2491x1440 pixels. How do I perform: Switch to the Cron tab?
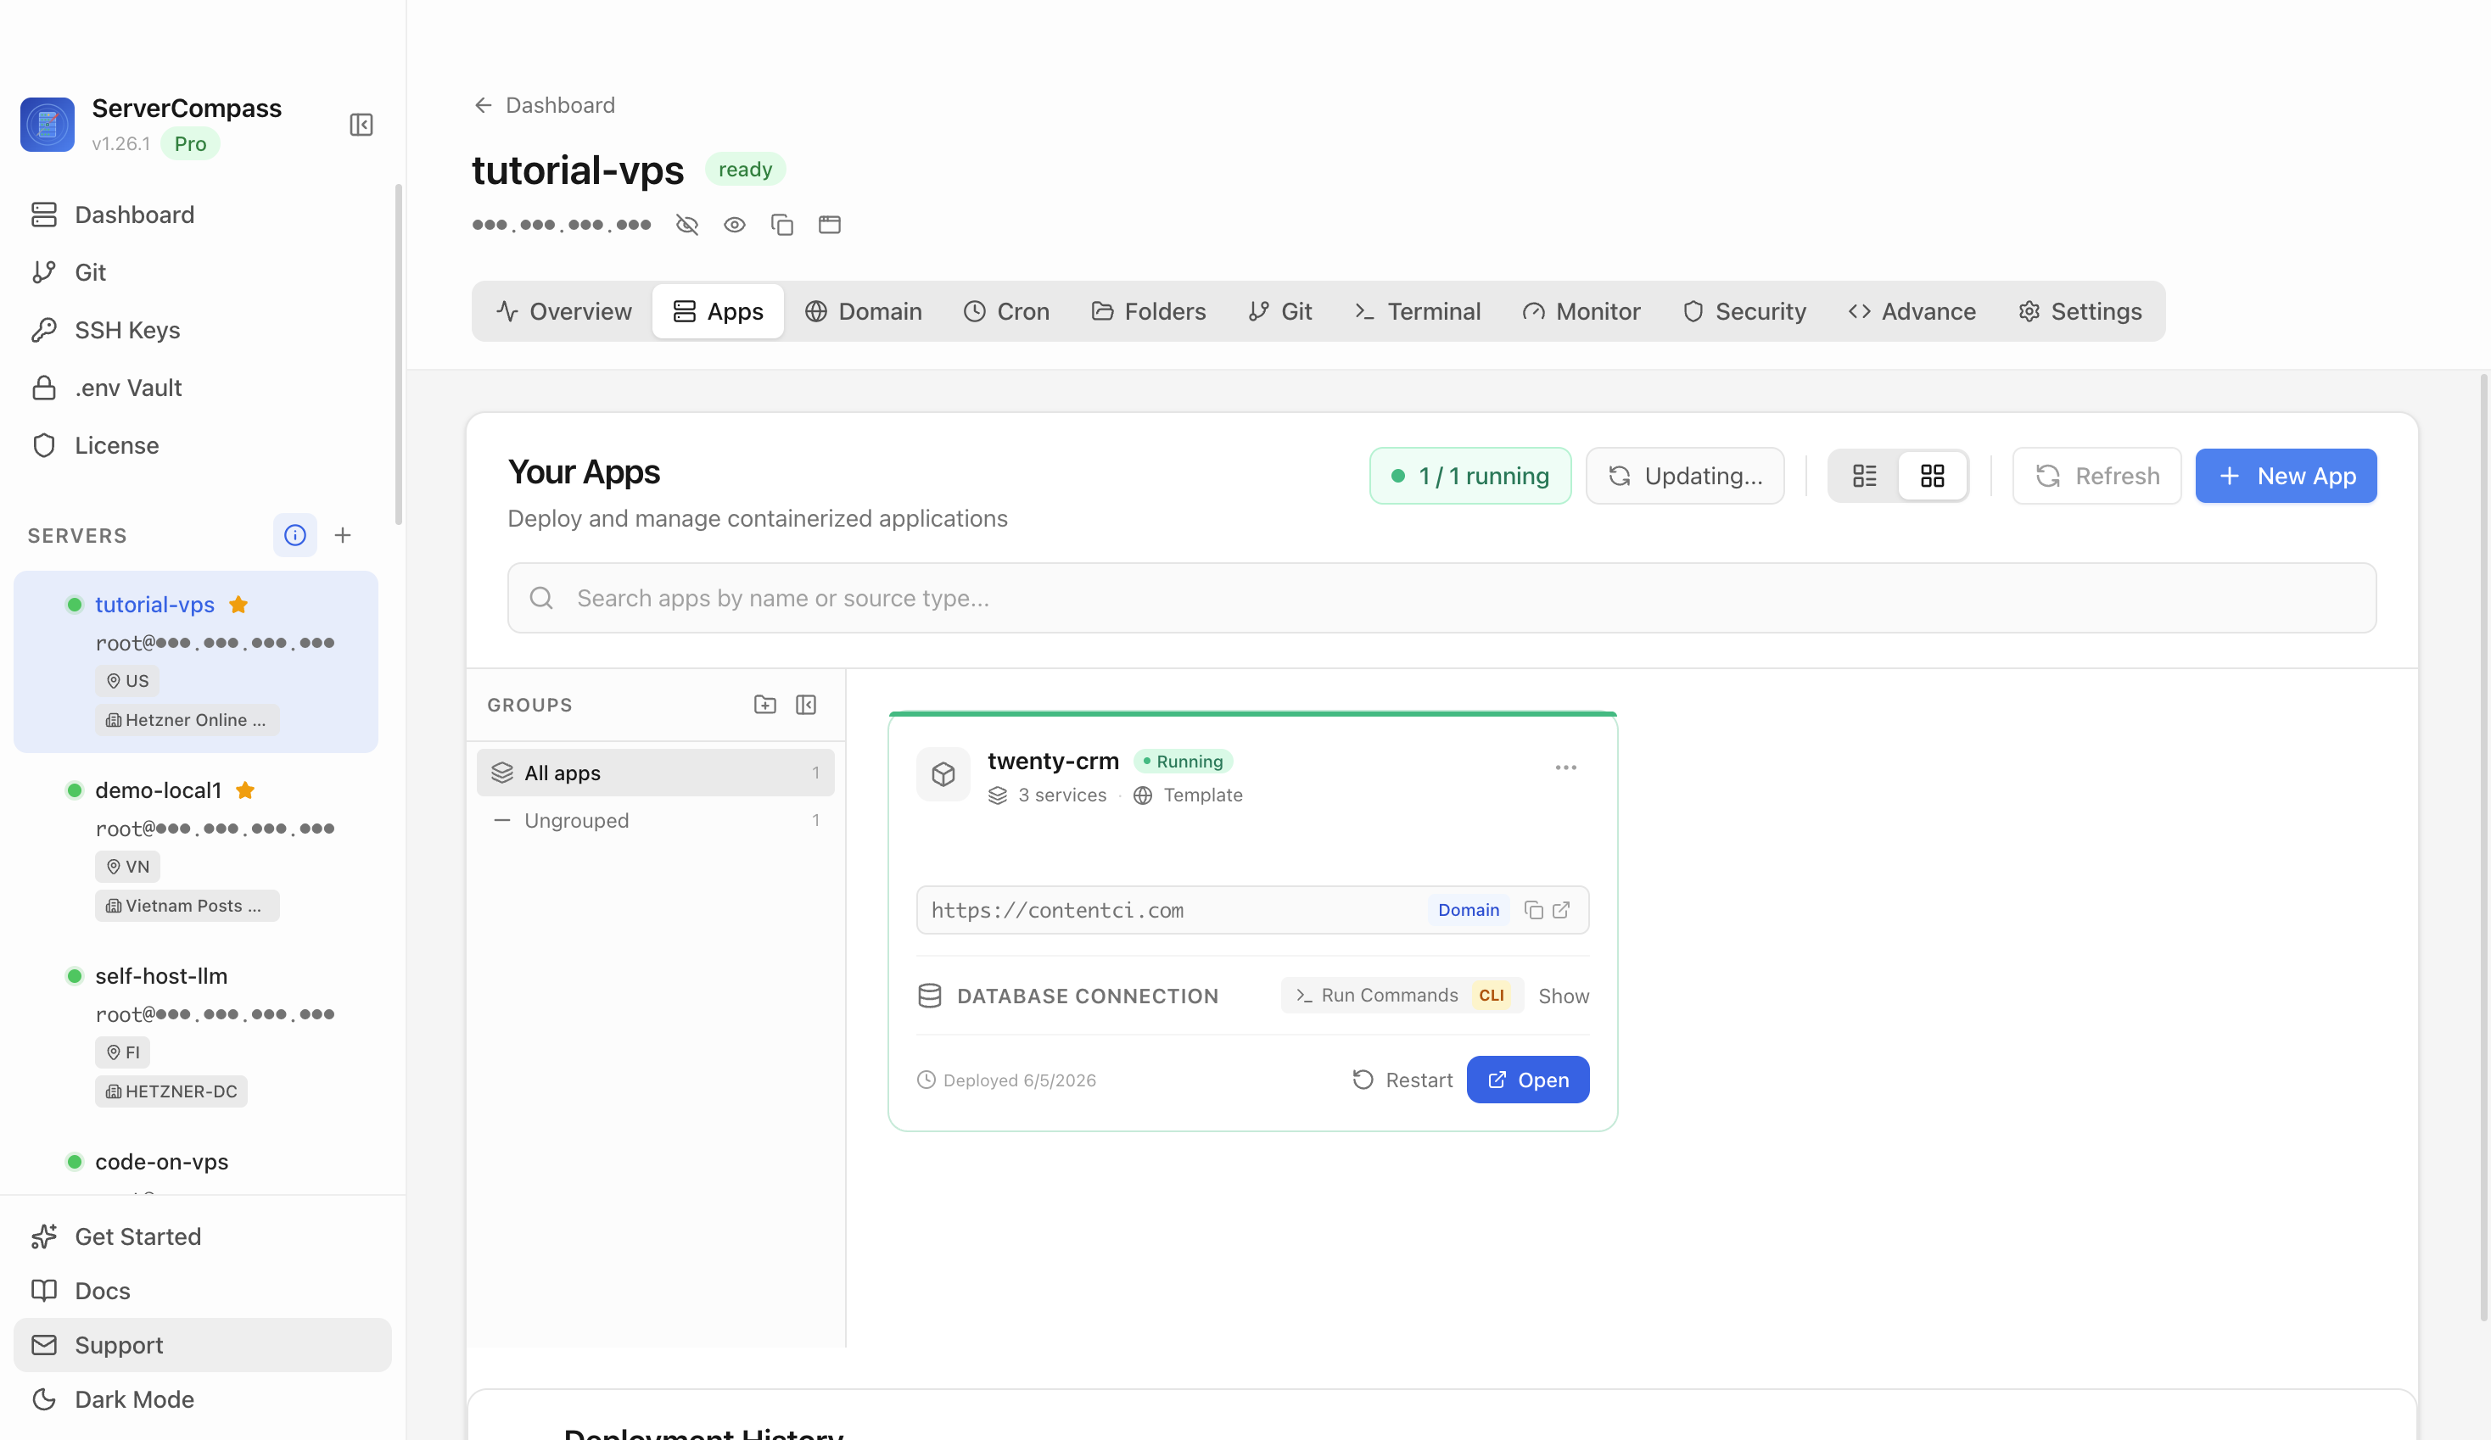pyautogui.click(x=1006, y=311)
